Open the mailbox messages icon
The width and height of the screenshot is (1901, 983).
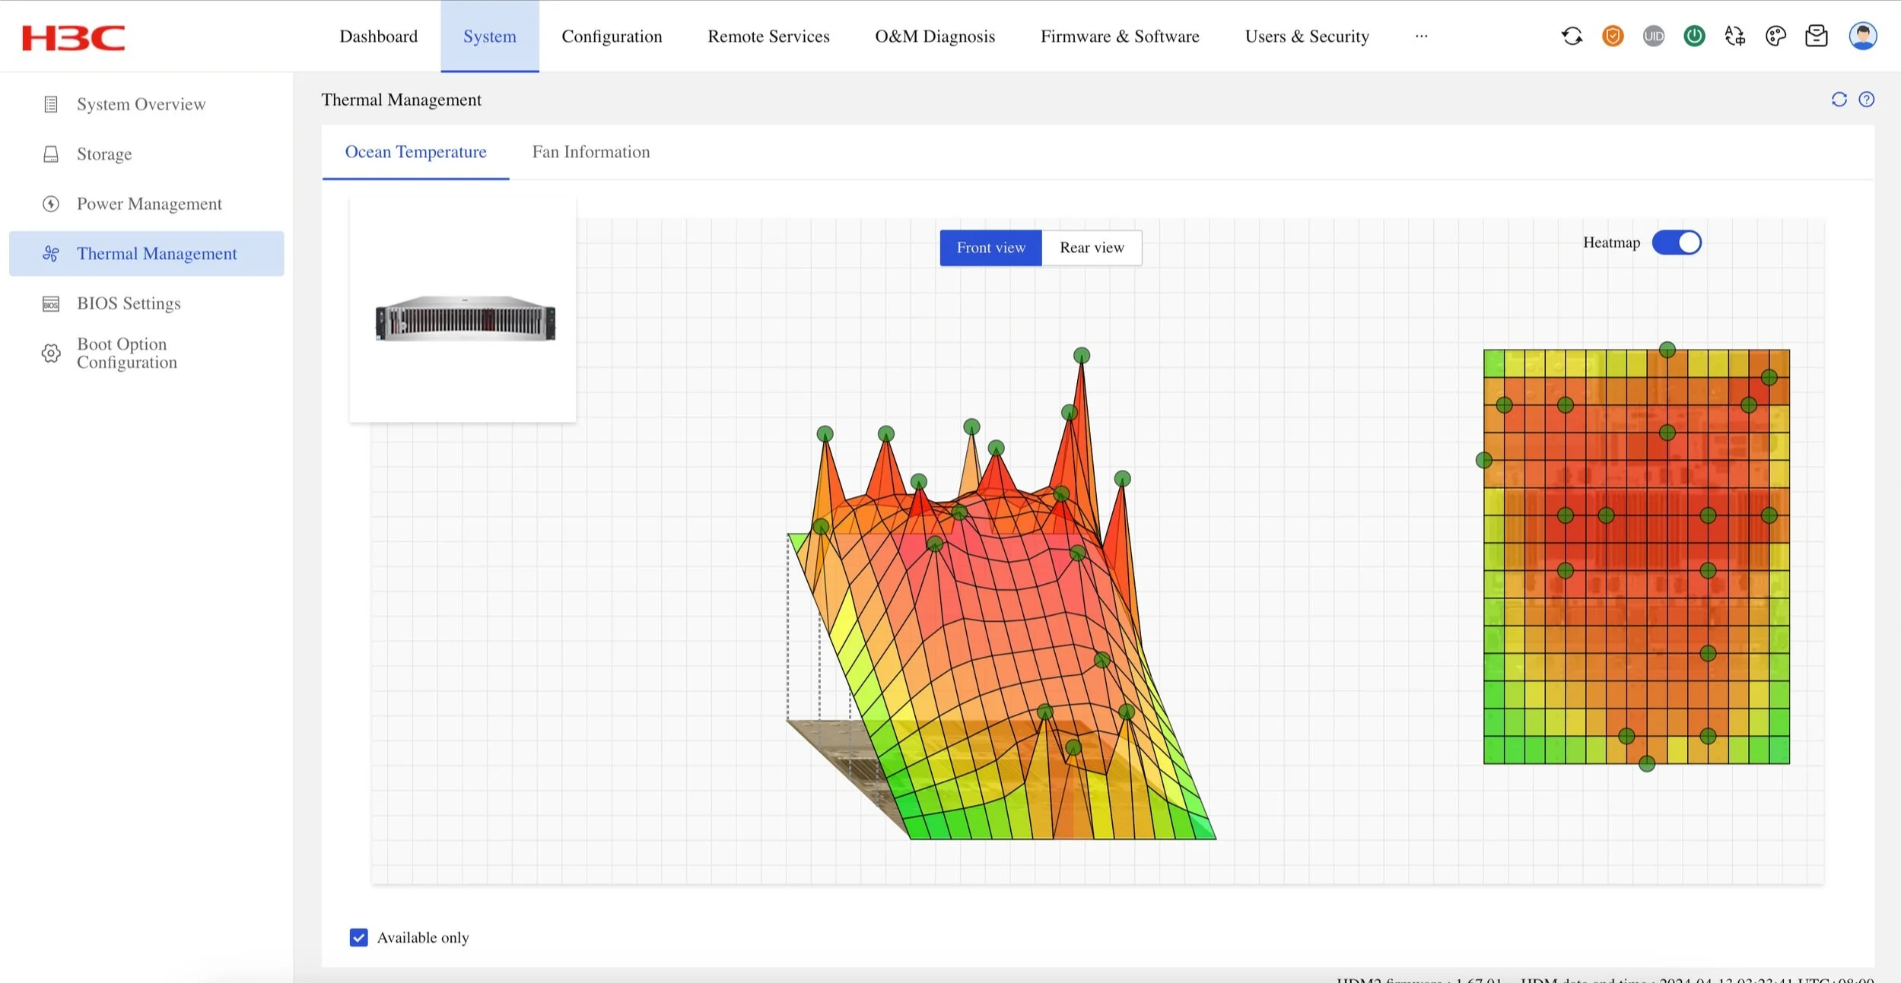coord(1816,36)
